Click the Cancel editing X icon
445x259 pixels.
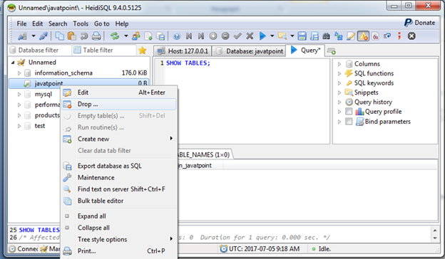pos(250,36)
